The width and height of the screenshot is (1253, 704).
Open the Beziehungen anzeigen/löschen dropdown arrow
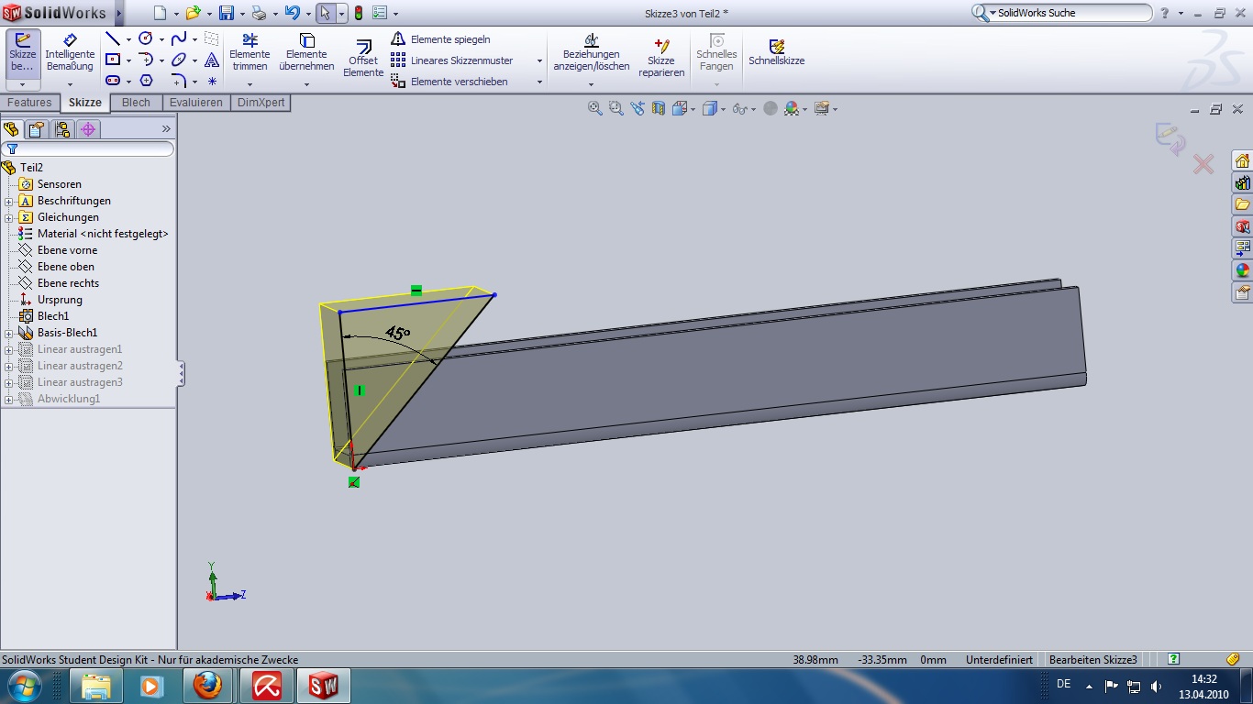[x=591, y=84]
